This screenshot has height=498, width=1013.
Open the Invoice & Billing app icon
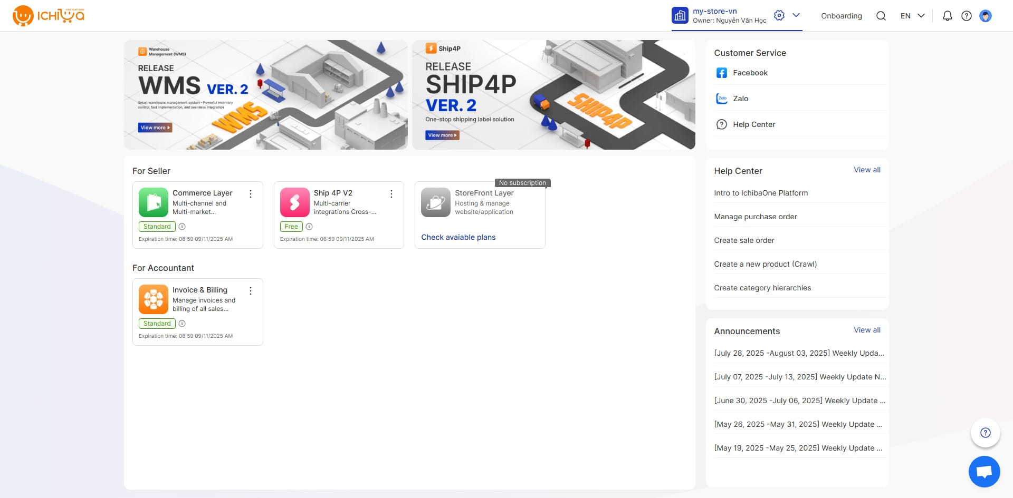click(153, 299)
